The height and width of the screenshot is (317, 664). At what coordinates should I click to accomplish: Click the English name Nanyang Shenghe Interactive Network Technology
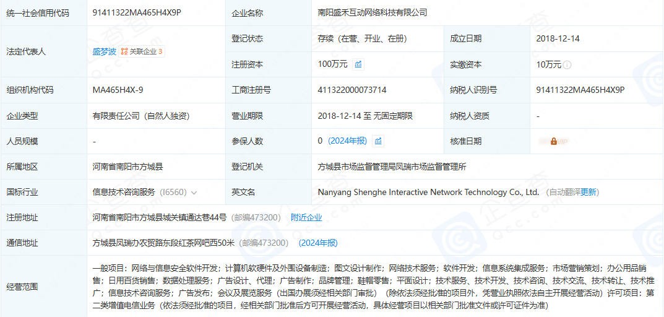(428, 192)
